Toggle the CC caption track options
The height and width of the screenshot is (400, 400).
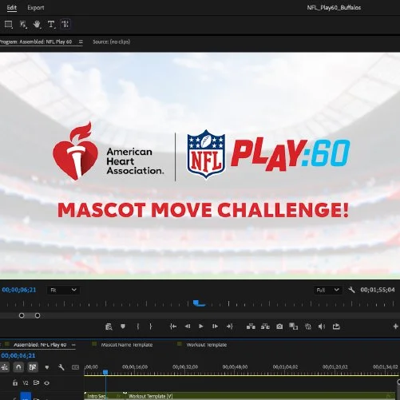[x=76, y=367]
